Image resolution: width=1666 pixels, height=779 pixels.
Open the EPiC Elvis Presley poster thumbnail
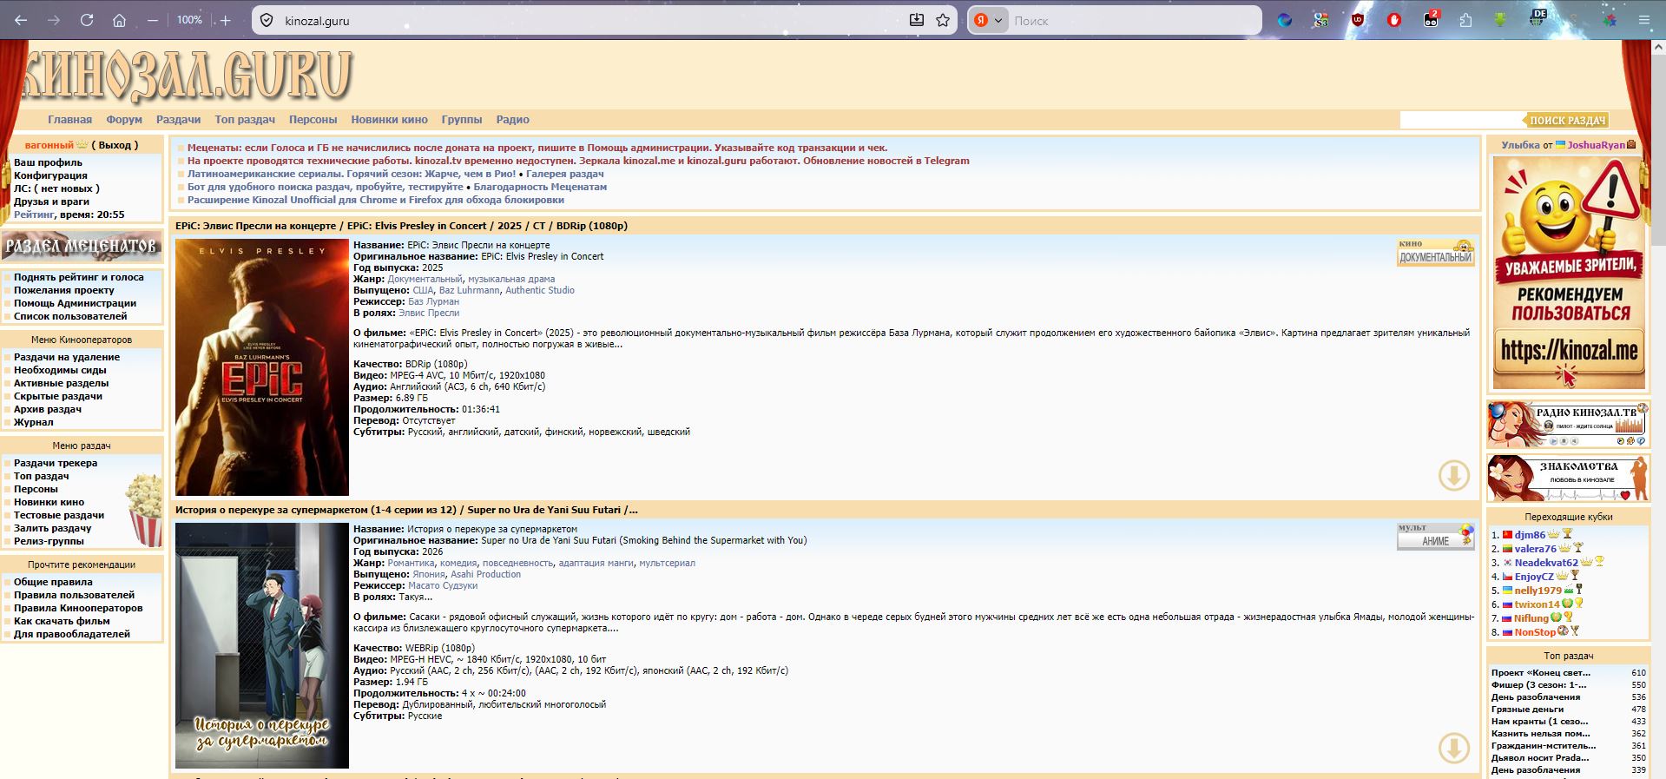point(262,367)
